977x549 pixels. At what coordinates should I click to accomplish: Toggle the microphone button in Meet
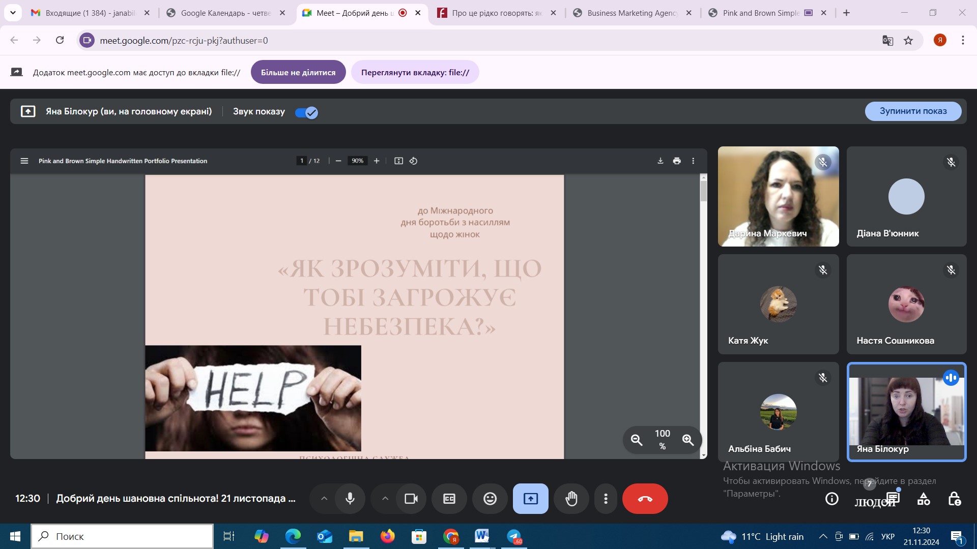pos(350,499)
